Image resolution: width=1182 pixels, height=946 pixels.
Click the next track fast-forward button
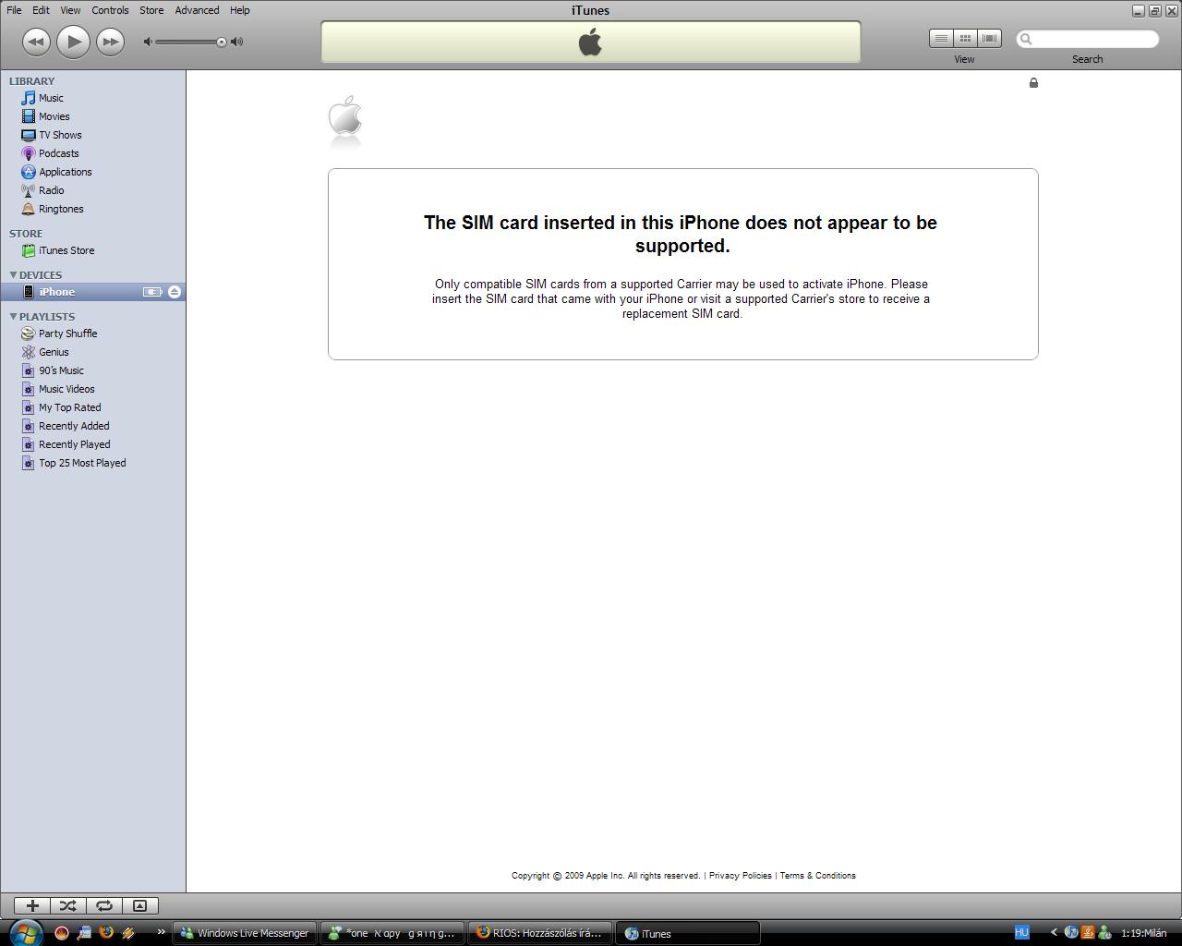[x=110, y=42]
